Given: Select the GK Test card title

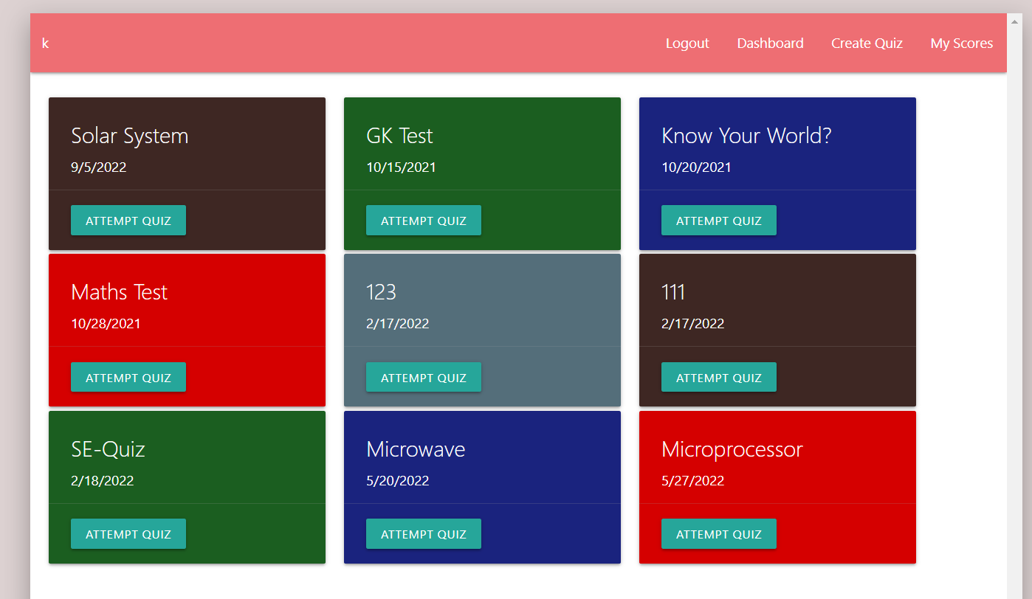Looking at the screenshot, I should click(x=399, y=136).
